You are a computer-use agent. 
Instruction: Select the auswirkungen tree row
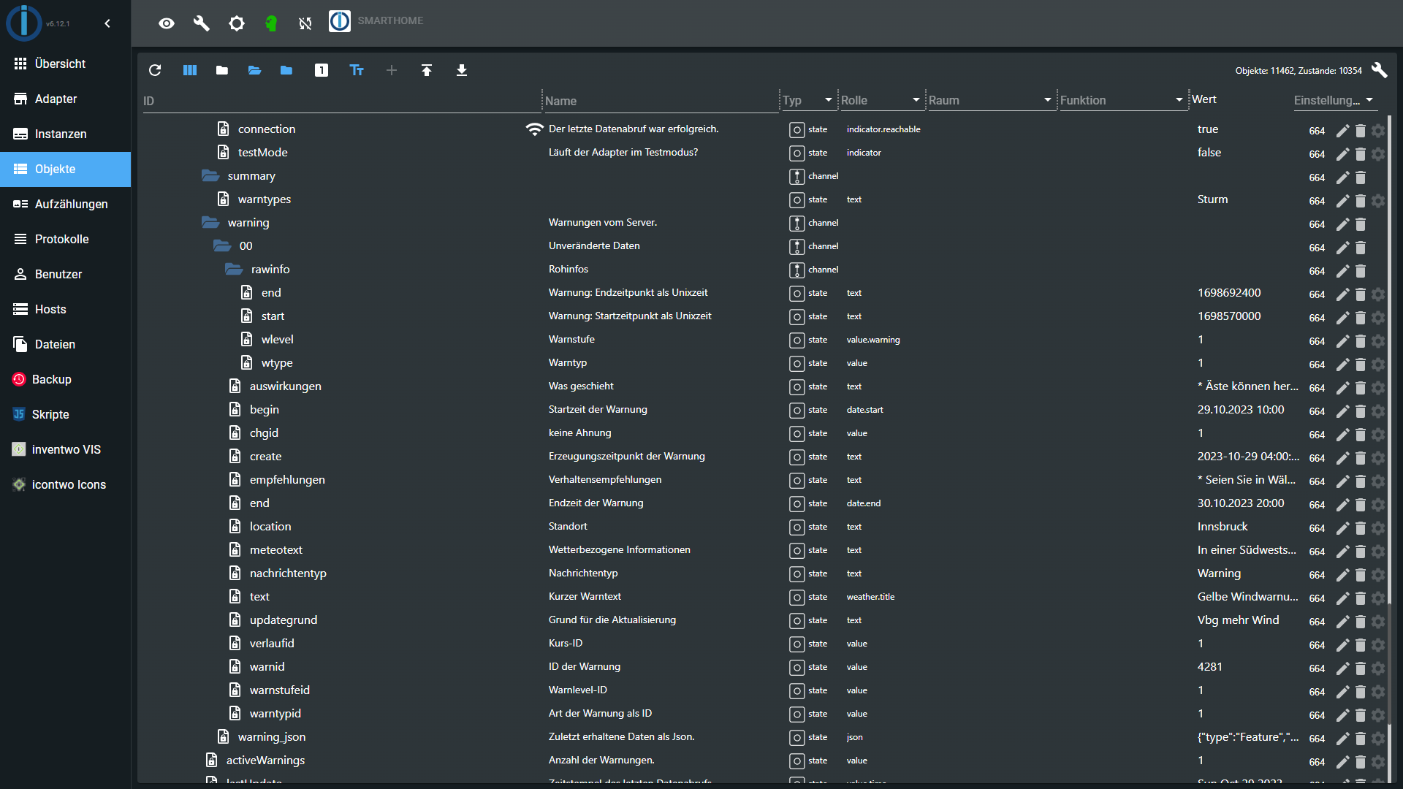765,386
